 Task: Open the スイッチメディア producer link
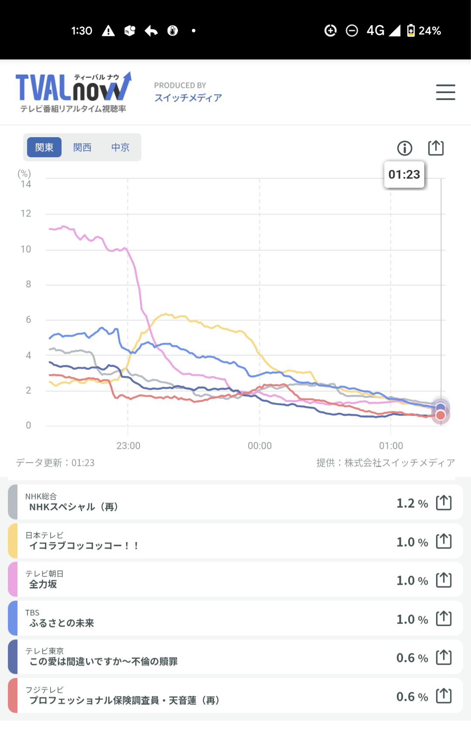point(188,98)
